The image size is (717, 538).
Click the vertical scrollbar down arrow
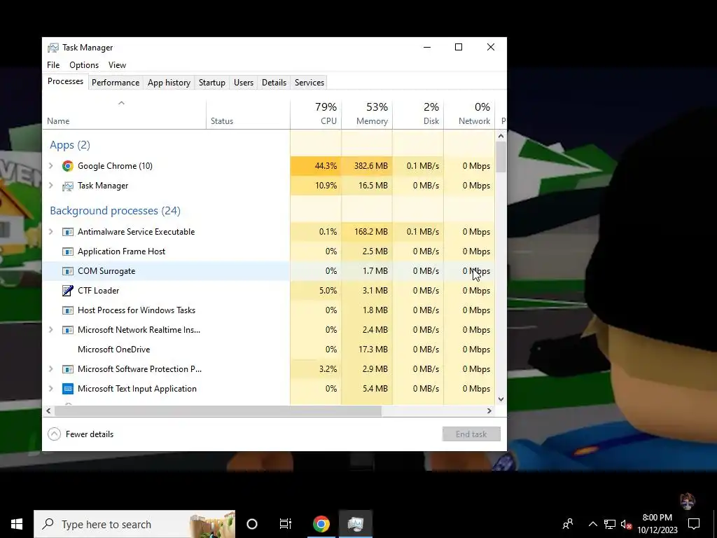coord(501,399)
